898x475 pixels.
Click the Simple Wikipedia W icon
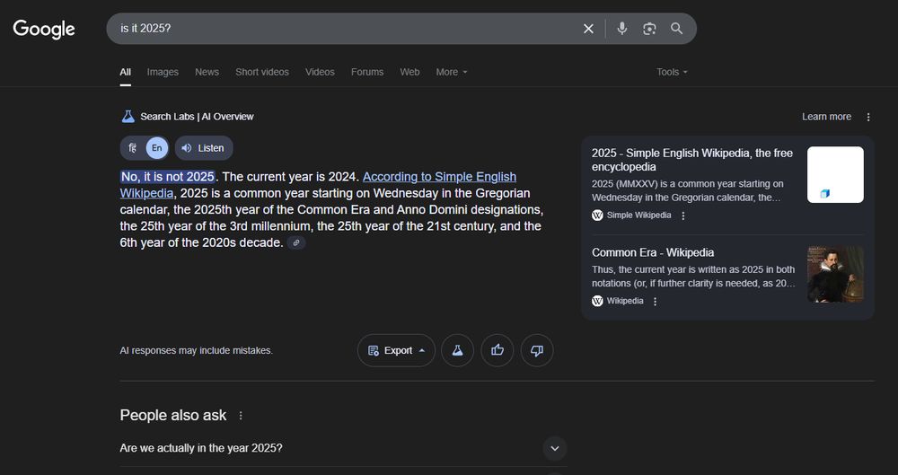pyautogui.click(x=597, y=216)
